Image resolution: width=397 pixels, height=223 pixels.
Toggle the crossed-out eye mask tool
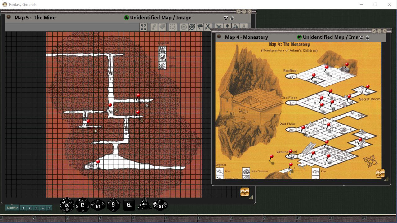192,27
